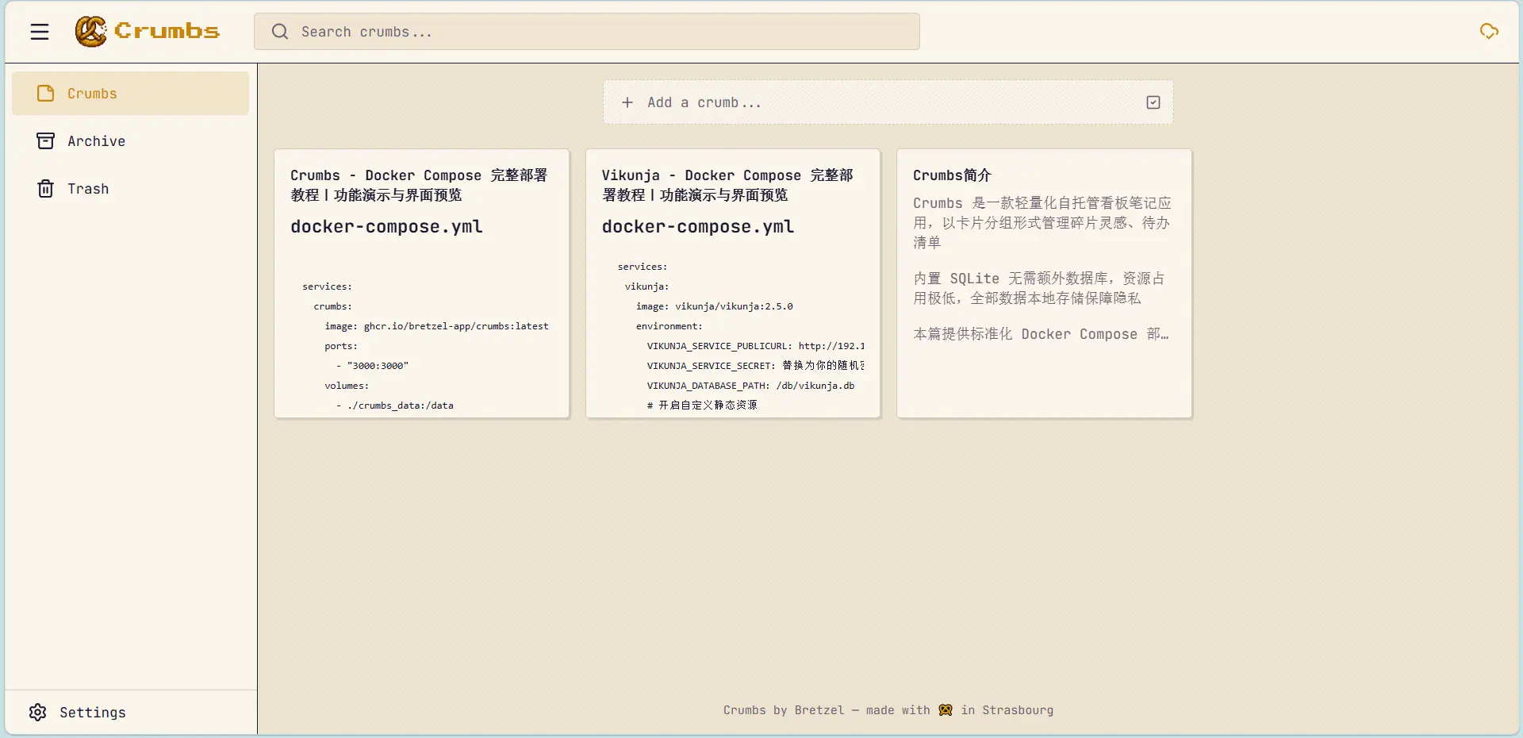Image resolution: width=1523 pixels, height=738 pixels.
Task: Click the Archive box icon
Action: click(x=46, y=141)
